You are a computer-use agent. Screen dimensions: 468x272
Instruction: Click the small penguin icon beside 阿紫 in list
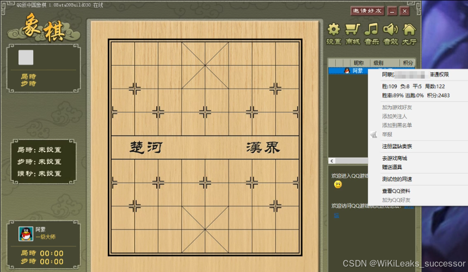347,71
